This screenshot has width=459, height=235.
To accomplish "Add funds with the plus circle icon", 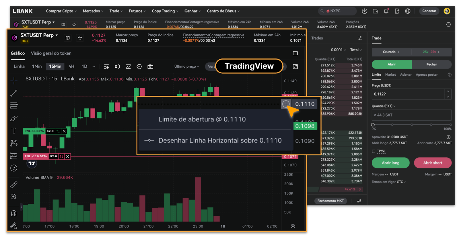I will point(448,137).
